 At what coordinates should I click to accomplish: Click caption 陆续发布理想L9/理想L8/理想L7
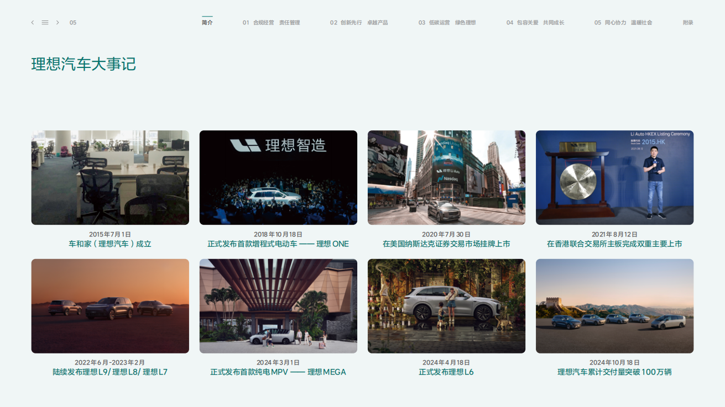[110, 372]
